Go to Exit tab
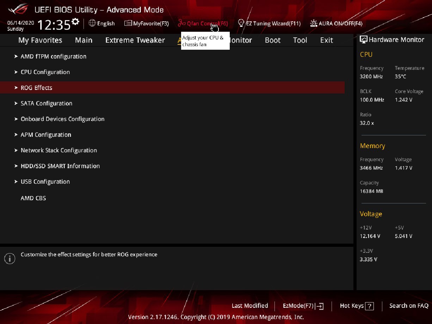This screenshot has width=432, height=324. (327, 40)
